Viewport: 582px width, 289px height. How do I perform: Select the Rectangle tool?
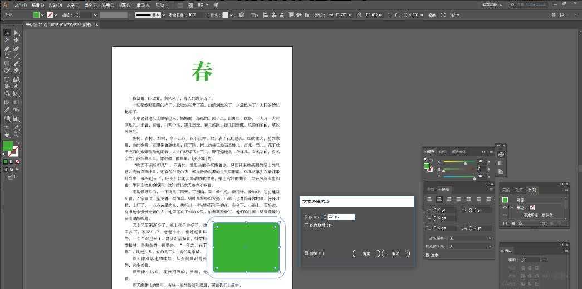tap(7, 63)
